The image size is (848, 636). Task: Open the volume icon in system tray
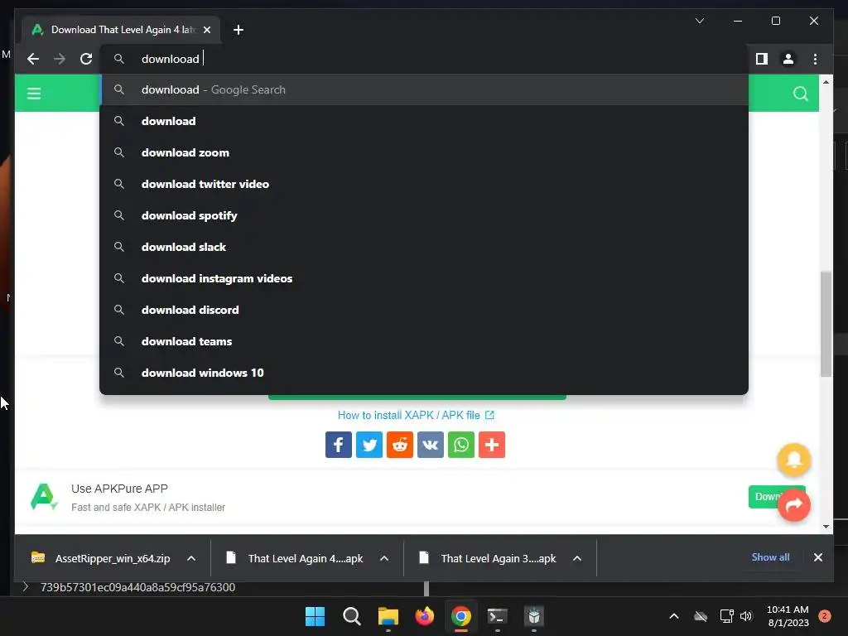click(x=746, y=616)
